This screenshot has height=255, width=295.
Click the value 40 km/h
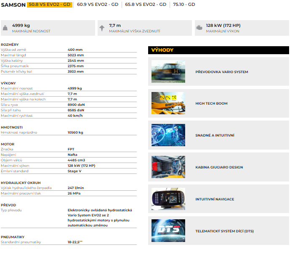pyautogui.click(x=75, y=116)
